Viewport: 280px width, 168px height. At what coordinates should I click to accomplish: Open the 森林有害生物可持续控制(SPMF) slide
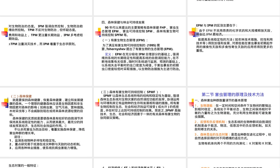[140, 122]
